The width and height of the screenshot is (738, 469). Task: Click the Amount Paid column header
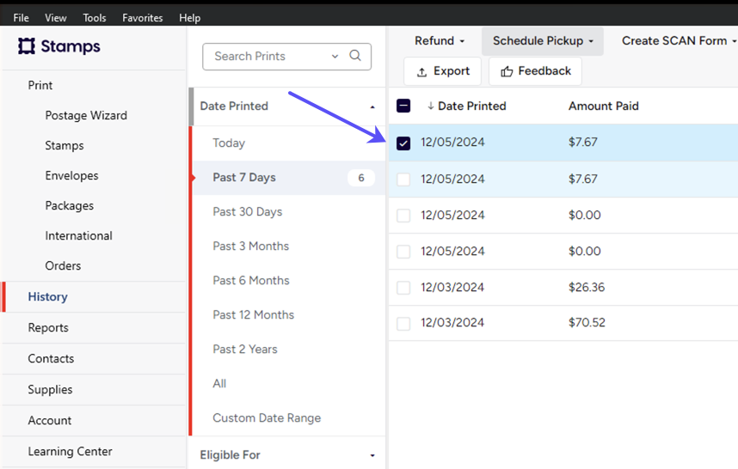(604, 107)
